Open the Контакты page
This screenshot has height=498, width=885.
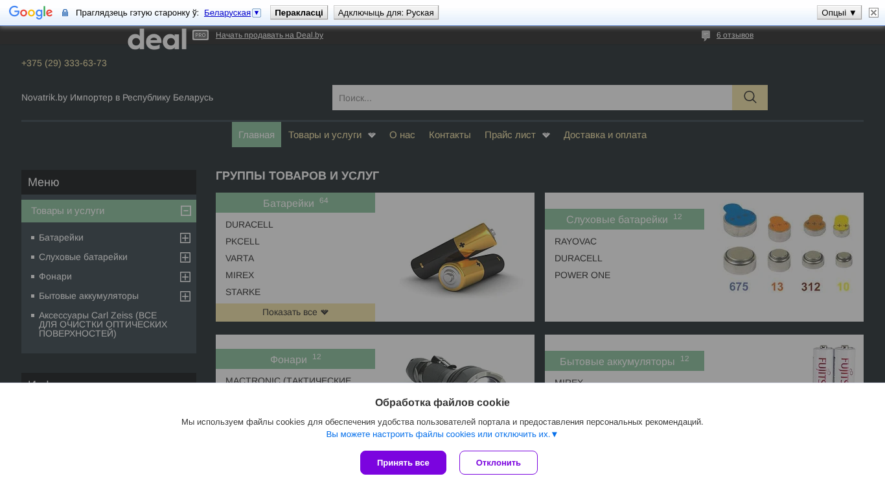[450, 135]
